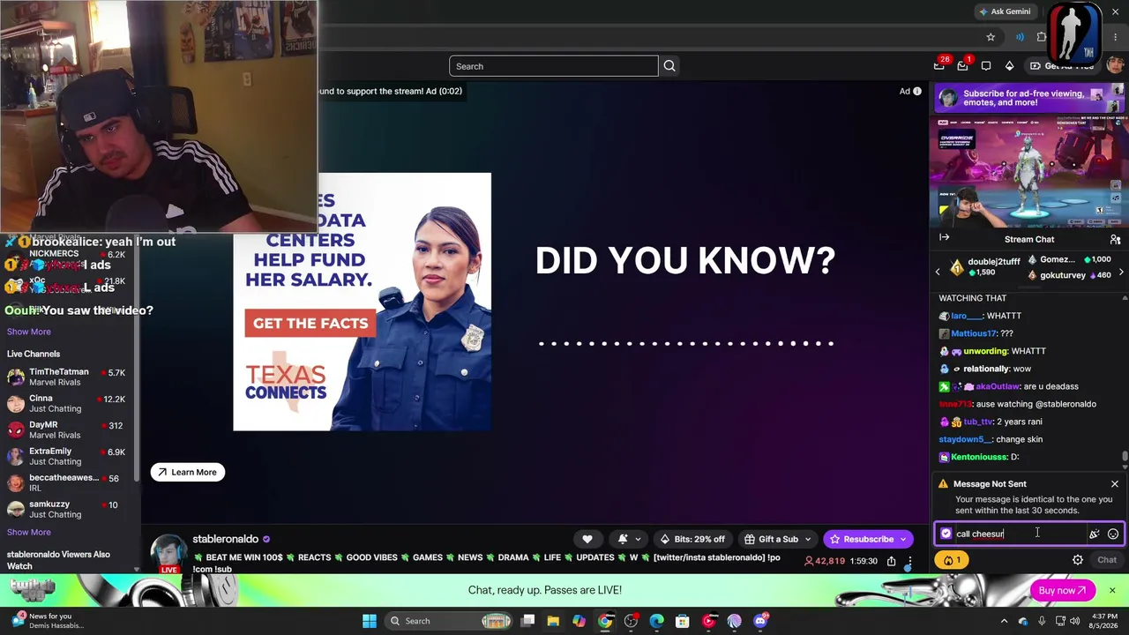Open the notifications inbox with 1 badge
This screenshot has height=635, width=1129.
tap(962, 66)
